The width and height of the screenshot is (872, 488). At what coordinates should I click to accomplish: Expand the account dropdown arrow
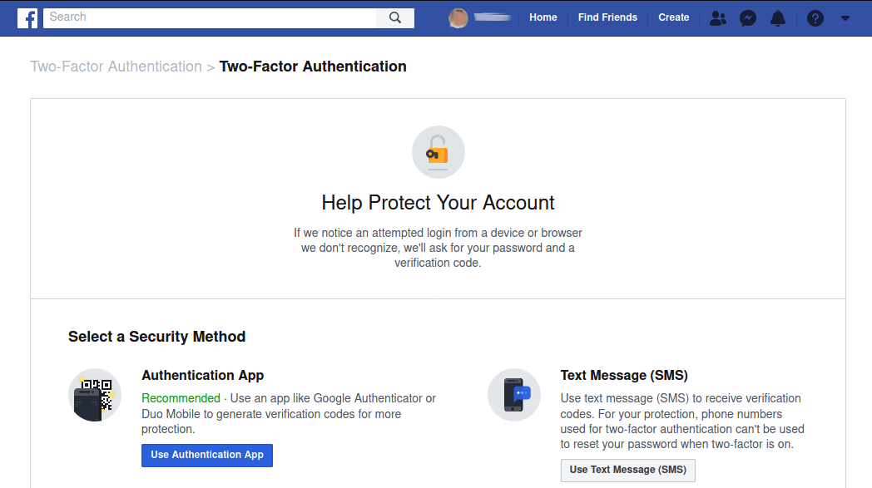tap(845, 18)
